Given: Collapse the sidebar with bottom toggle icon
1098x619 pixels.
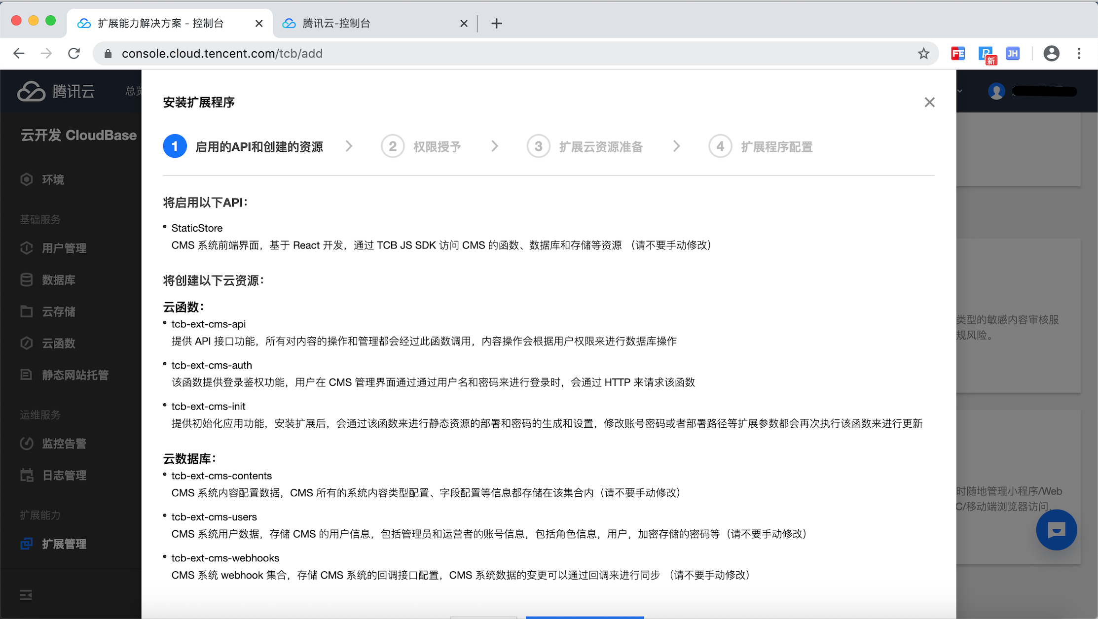Looking at the screenshot, I should tap(26, 595).
